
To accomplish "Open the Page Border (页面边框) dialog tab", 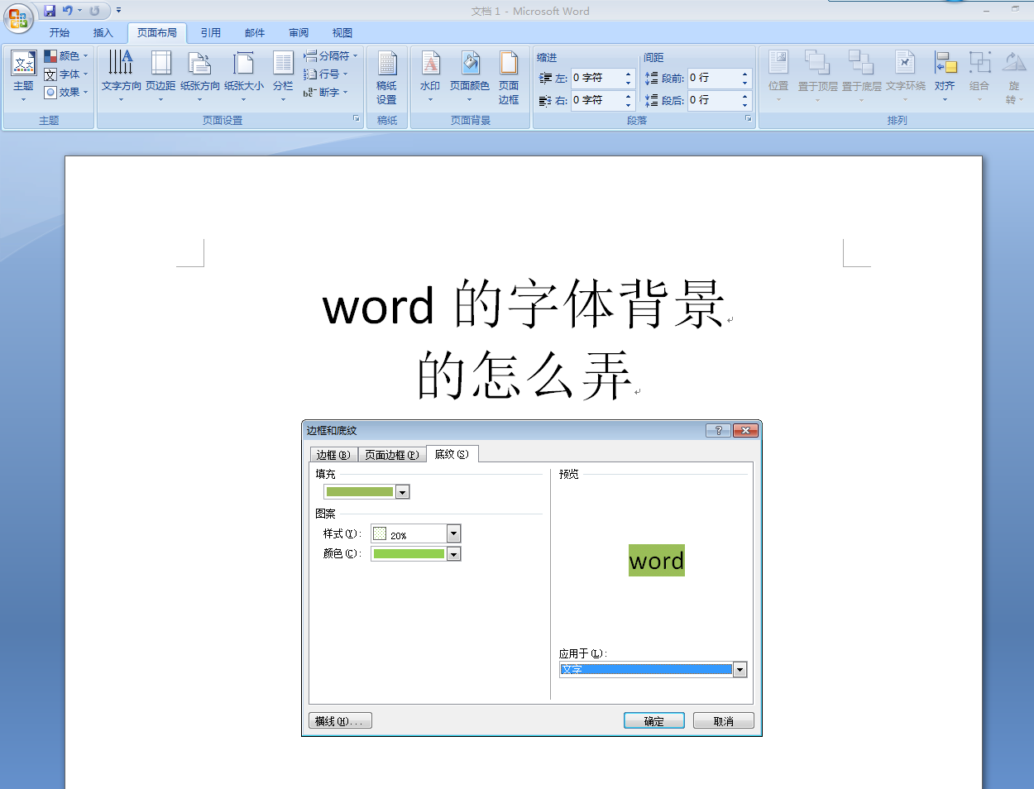I will (392, 455).
